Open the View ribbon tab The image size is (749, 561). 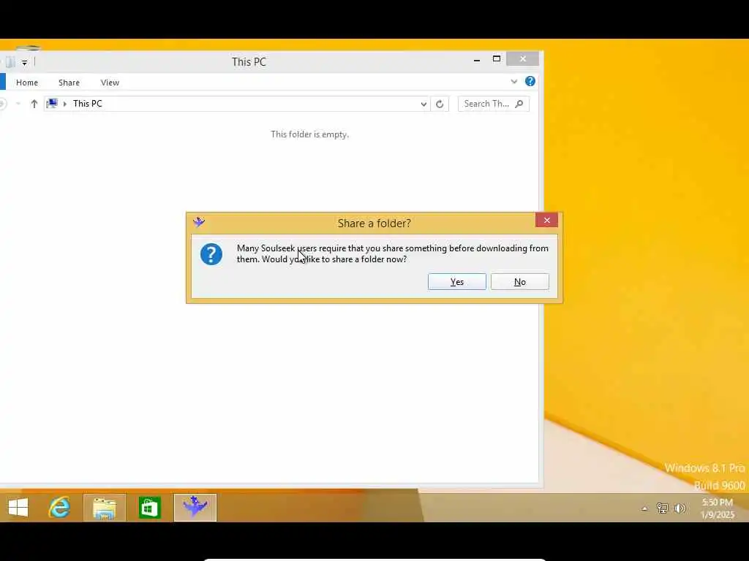point(110,83)
